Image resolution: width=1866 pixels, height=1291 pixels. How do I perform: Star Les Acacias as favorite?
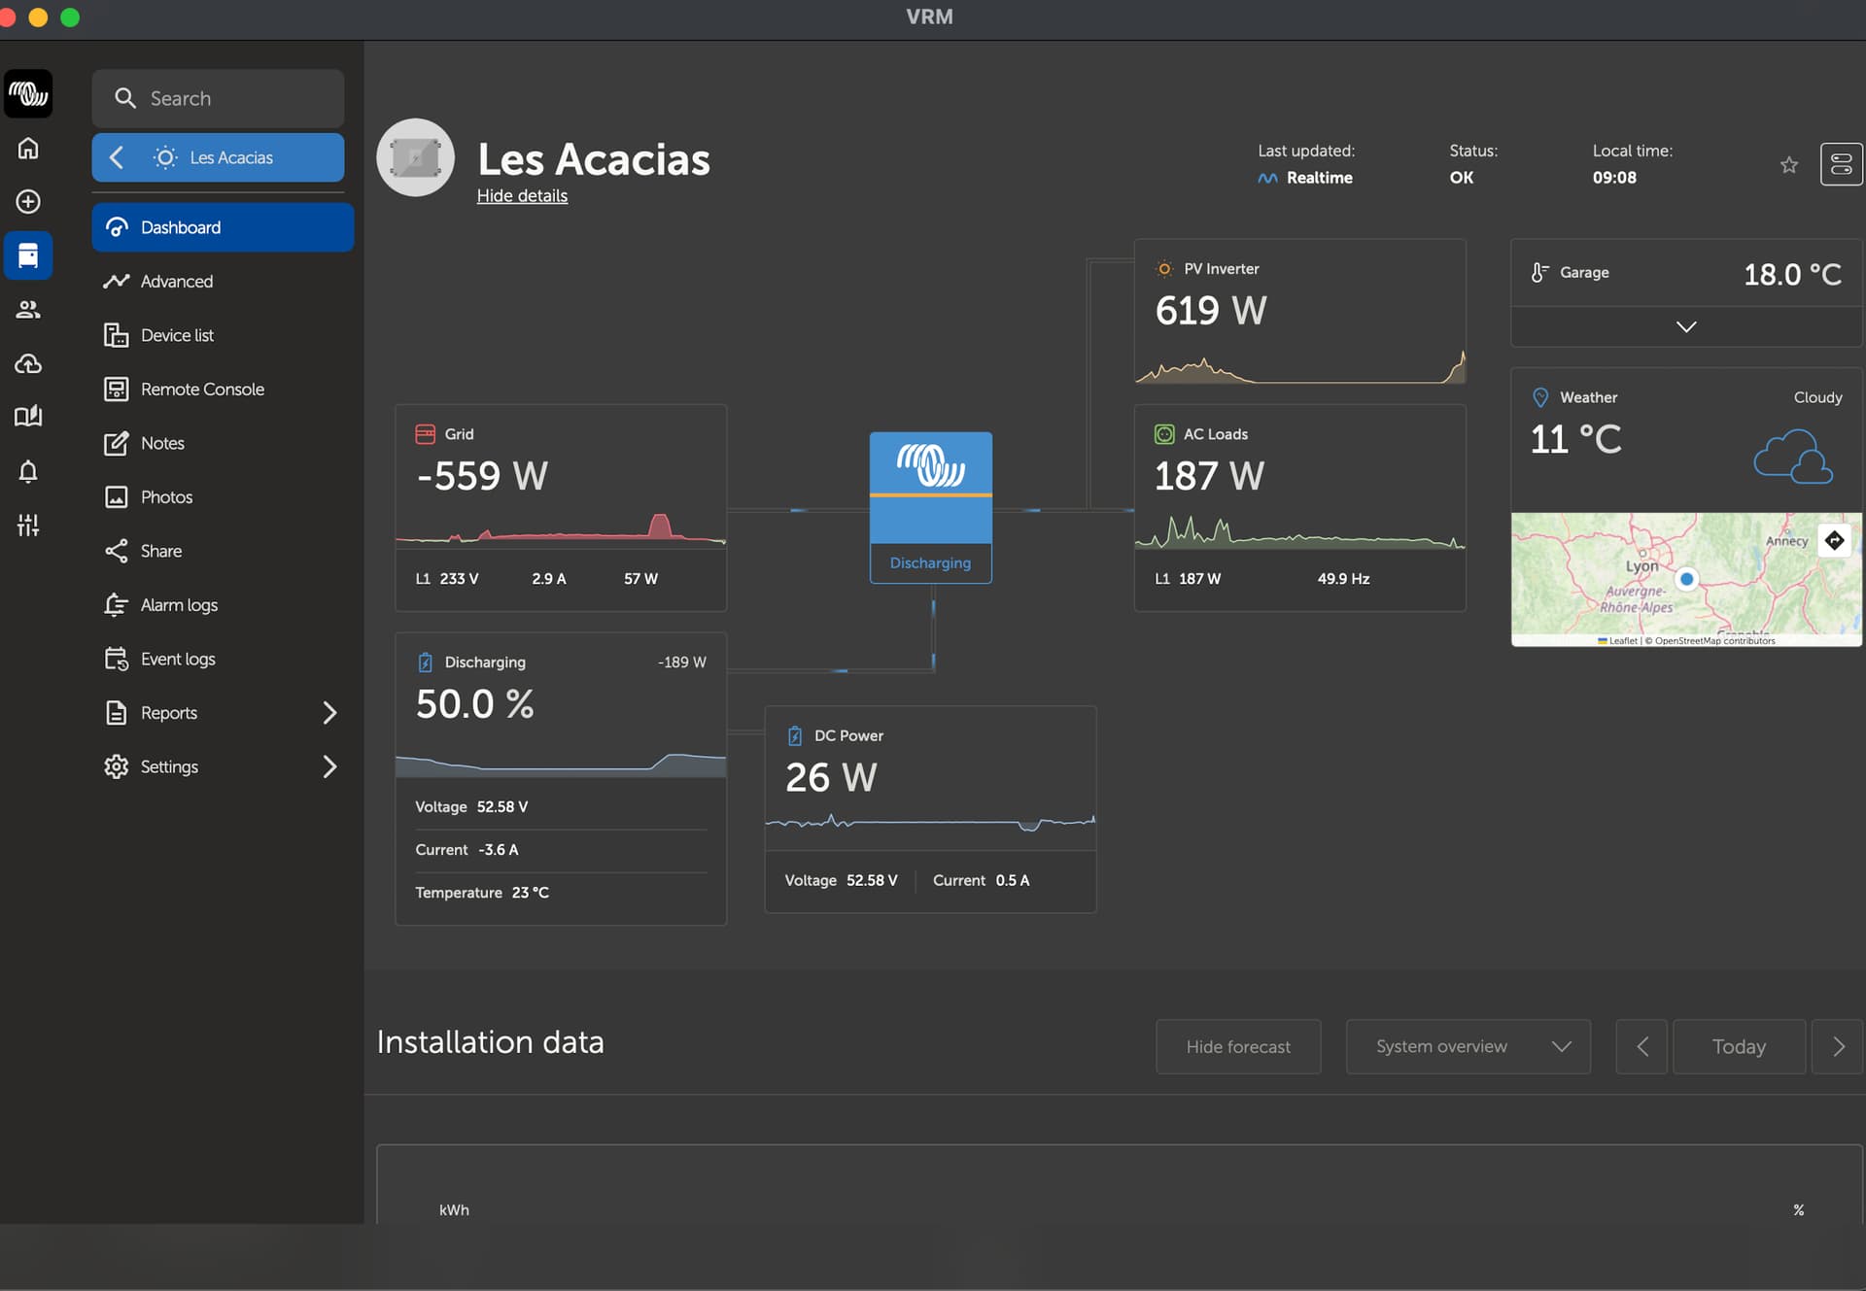tap(1788, 165)
